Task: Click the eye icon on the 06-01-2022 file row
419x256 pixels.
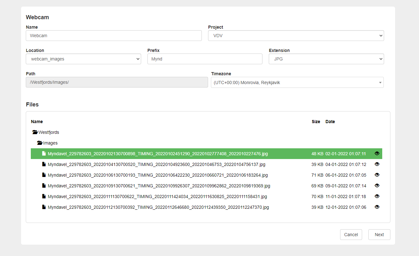Action: 377,175
